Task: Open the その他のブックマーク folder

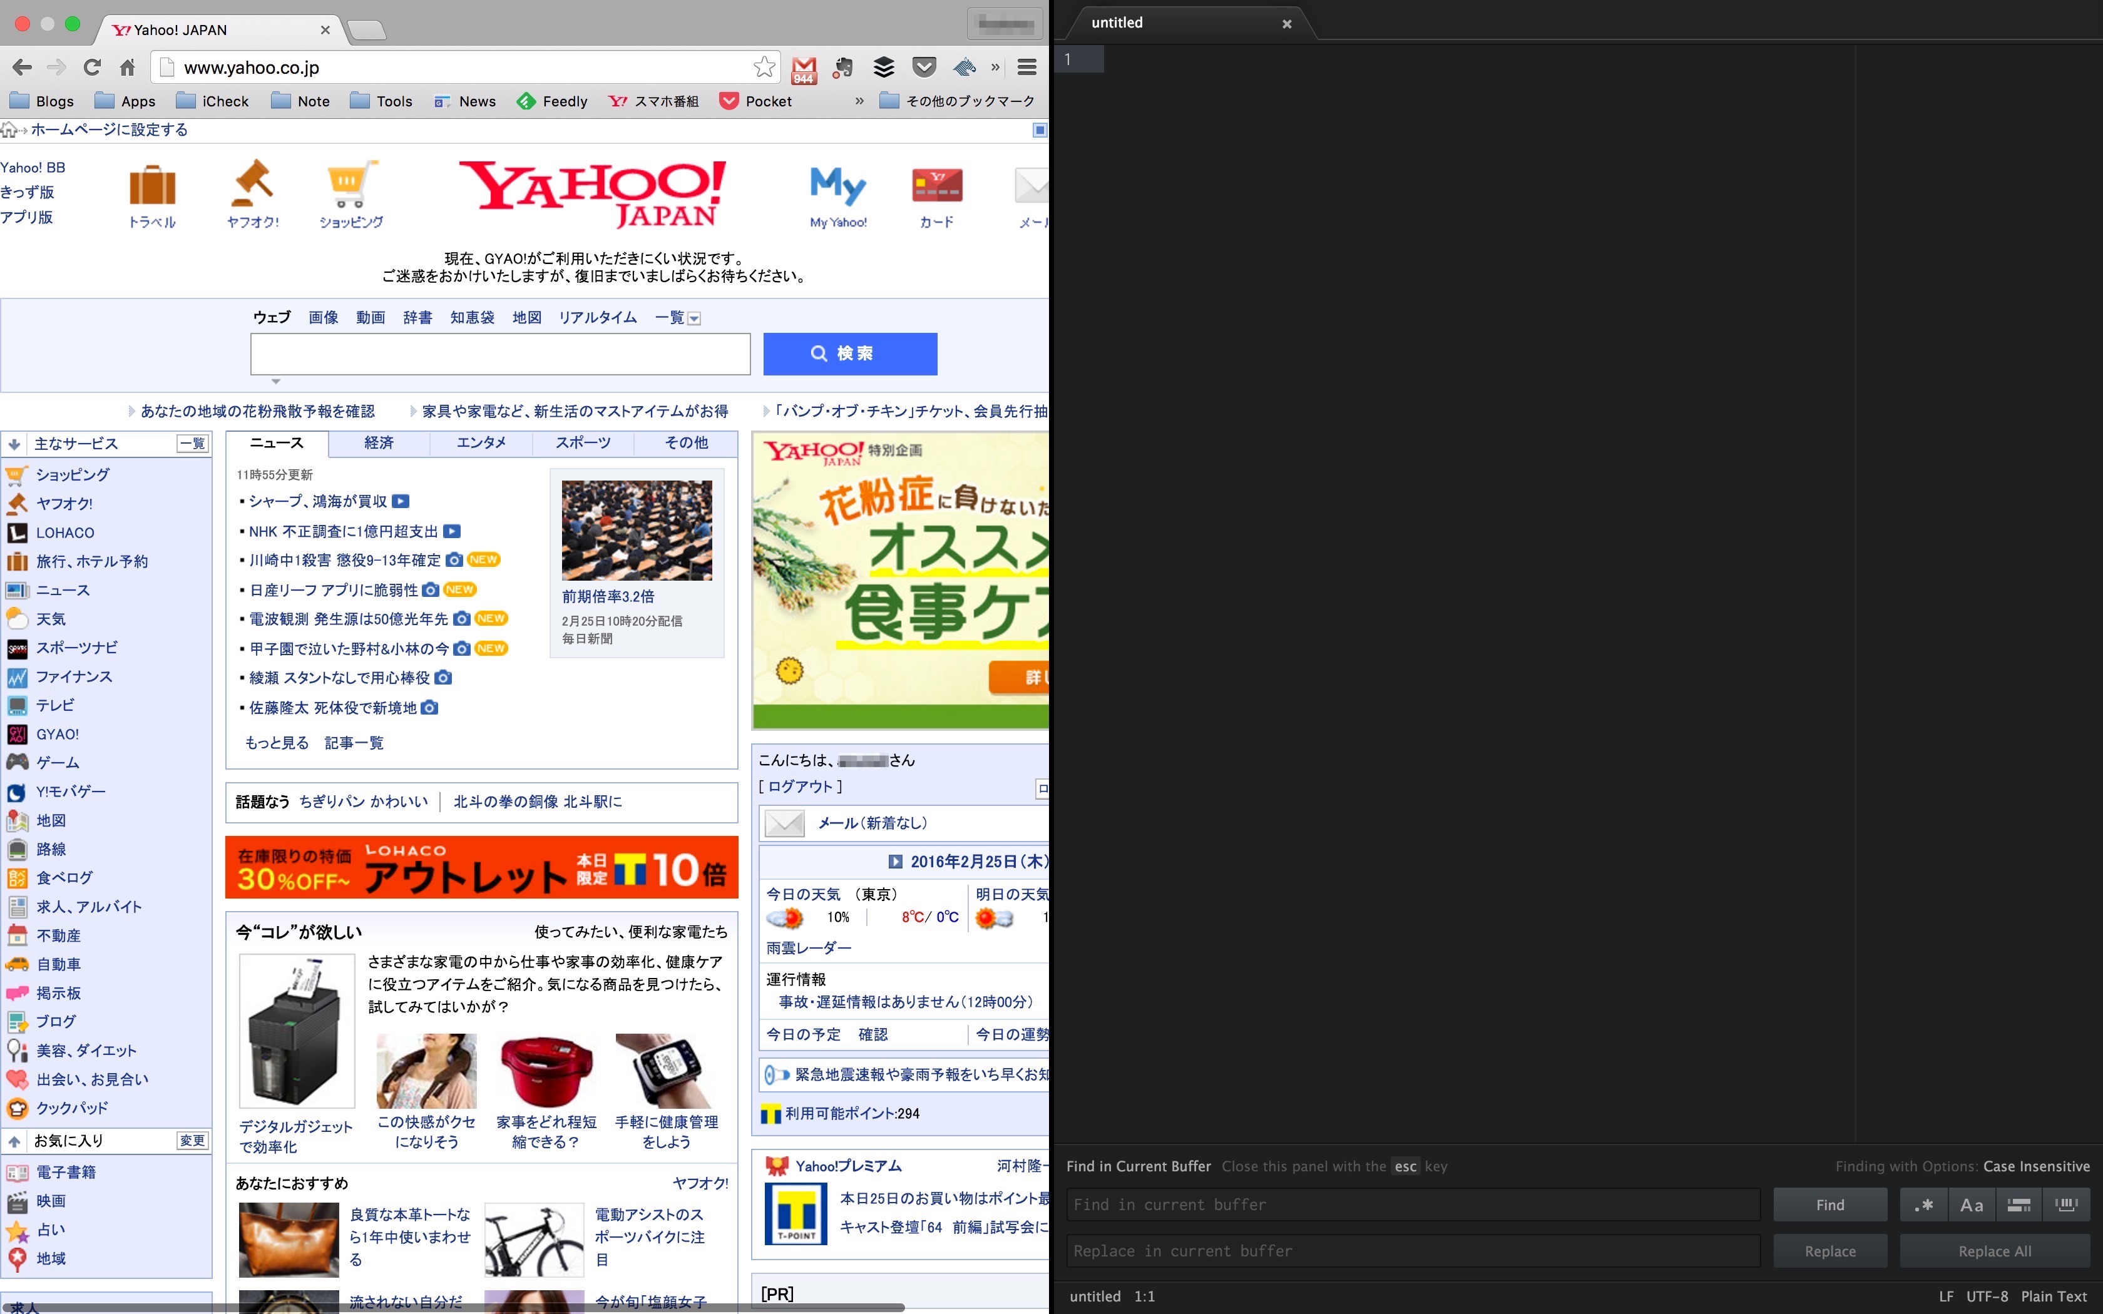Action: tap(958, 101)
